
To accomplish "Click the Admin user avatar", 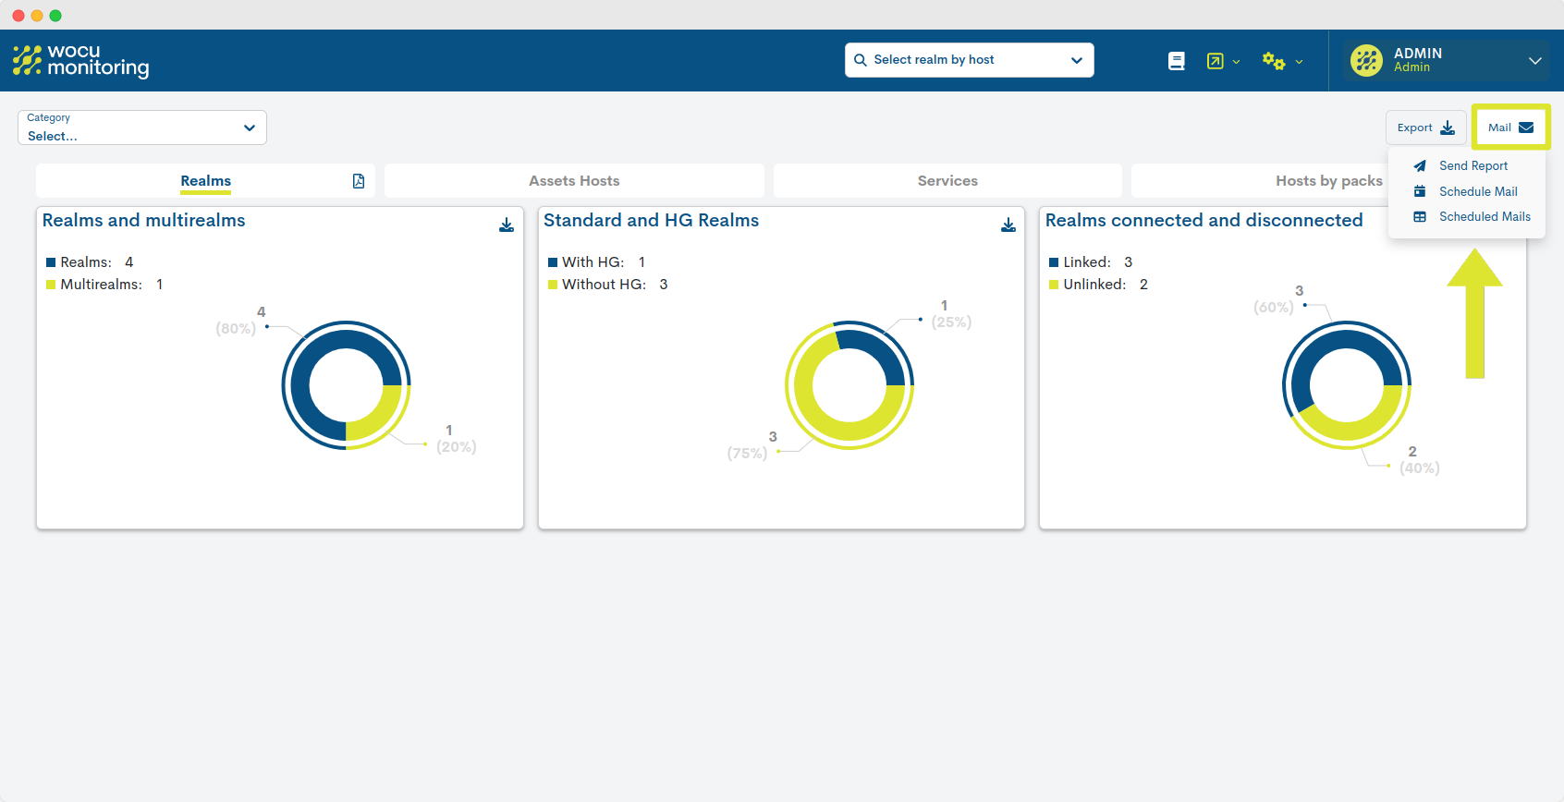I will [1366, 61].
